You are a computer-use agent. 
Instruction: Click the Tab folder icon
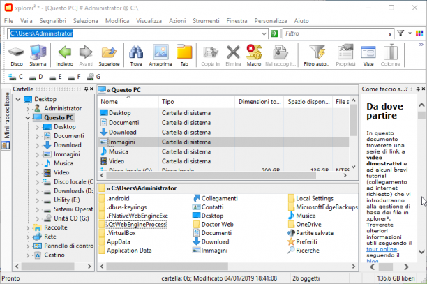[x=184, y=56]
